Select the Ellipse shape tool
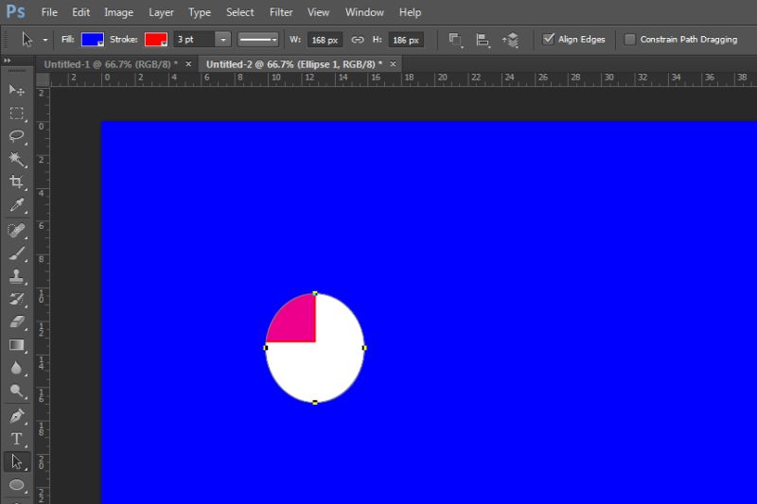This screenshot has width=757, height=504. pyautogui.click(x=16, y=485)
